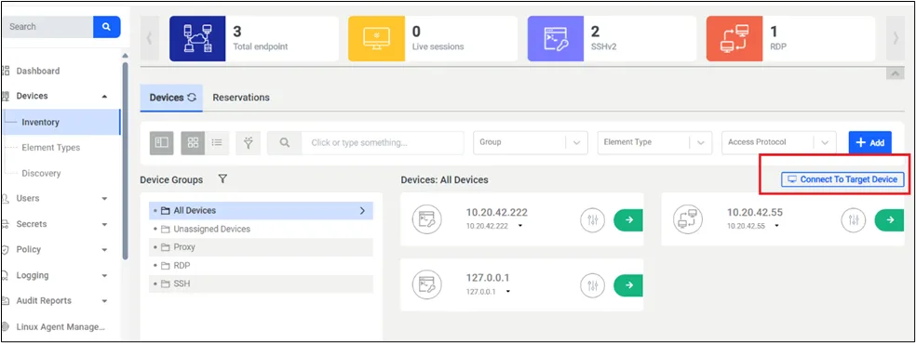Screen dimensions: 916x343
Task: Go to the next stats cards
Action: point(895,38)
